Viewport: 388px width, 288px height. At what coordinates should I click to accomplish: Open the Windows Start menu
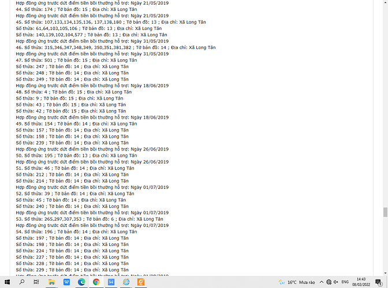7,282
